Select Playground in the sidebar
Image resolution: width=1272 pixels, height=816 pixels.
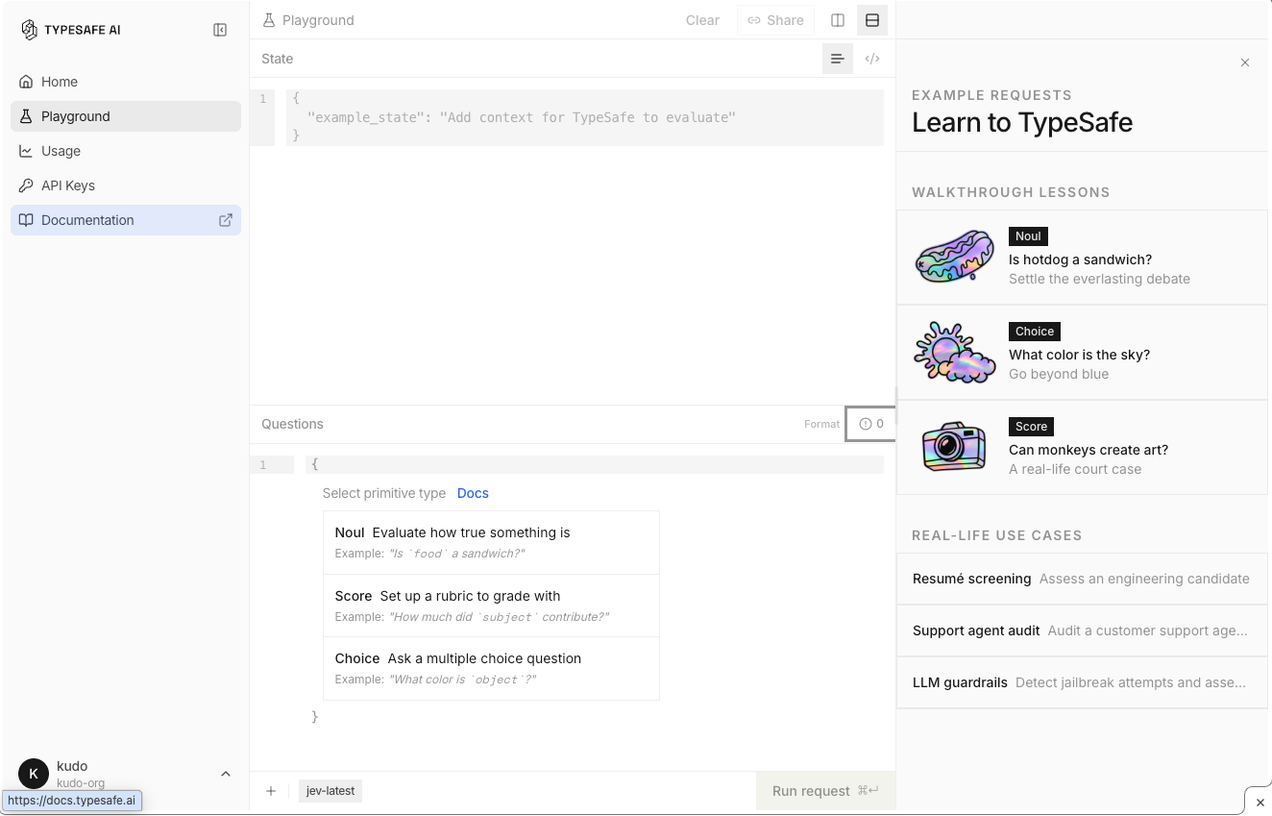coord(126,116)
